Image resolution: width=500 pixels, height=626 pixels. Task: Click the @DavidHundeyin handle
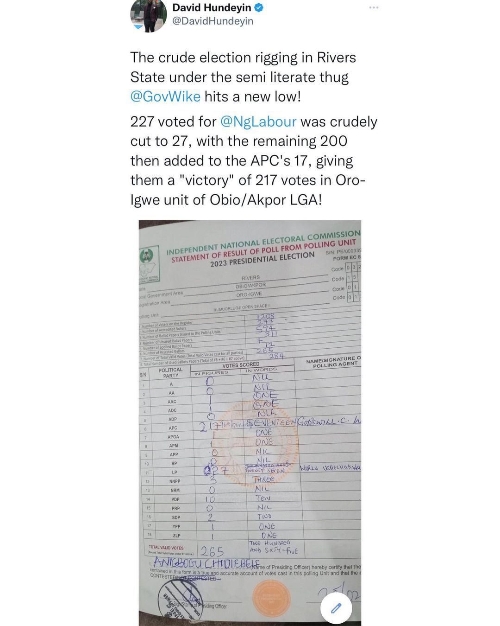212,21
